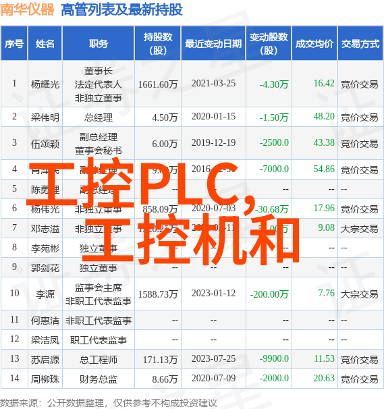This screenshot has height=409, width=384.
Task: Click the name 郭剑花
Action: coord(45,268)
